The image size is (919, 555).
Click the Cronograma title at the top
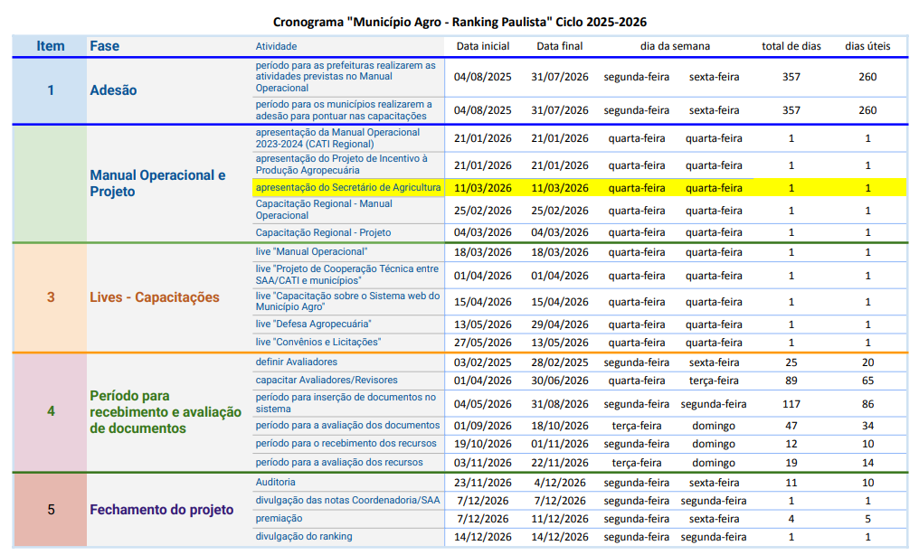(x=459, y=22)
